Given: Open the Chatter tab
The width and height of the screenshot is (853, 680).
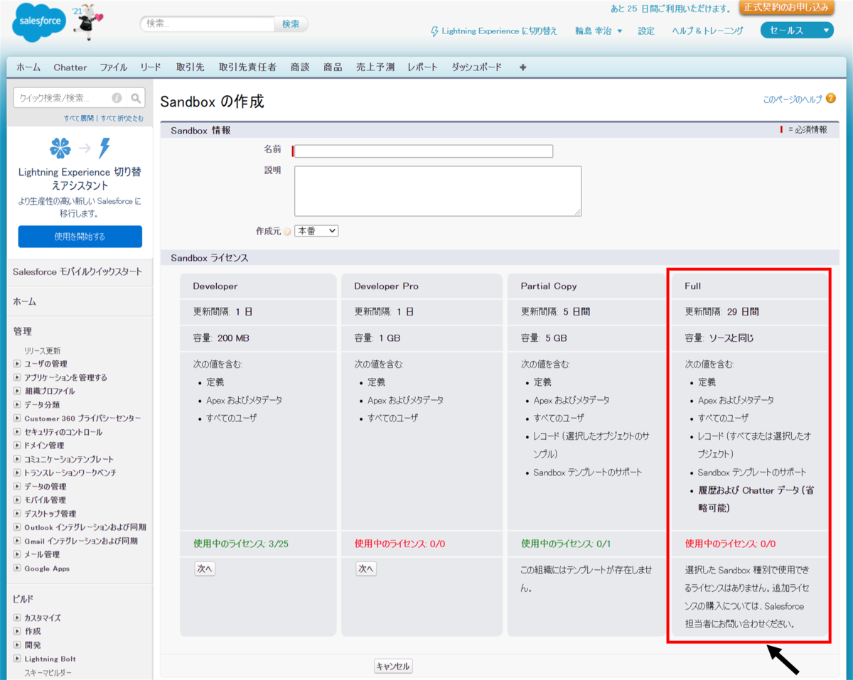Looking at the screenshot, I should (70, 68).
